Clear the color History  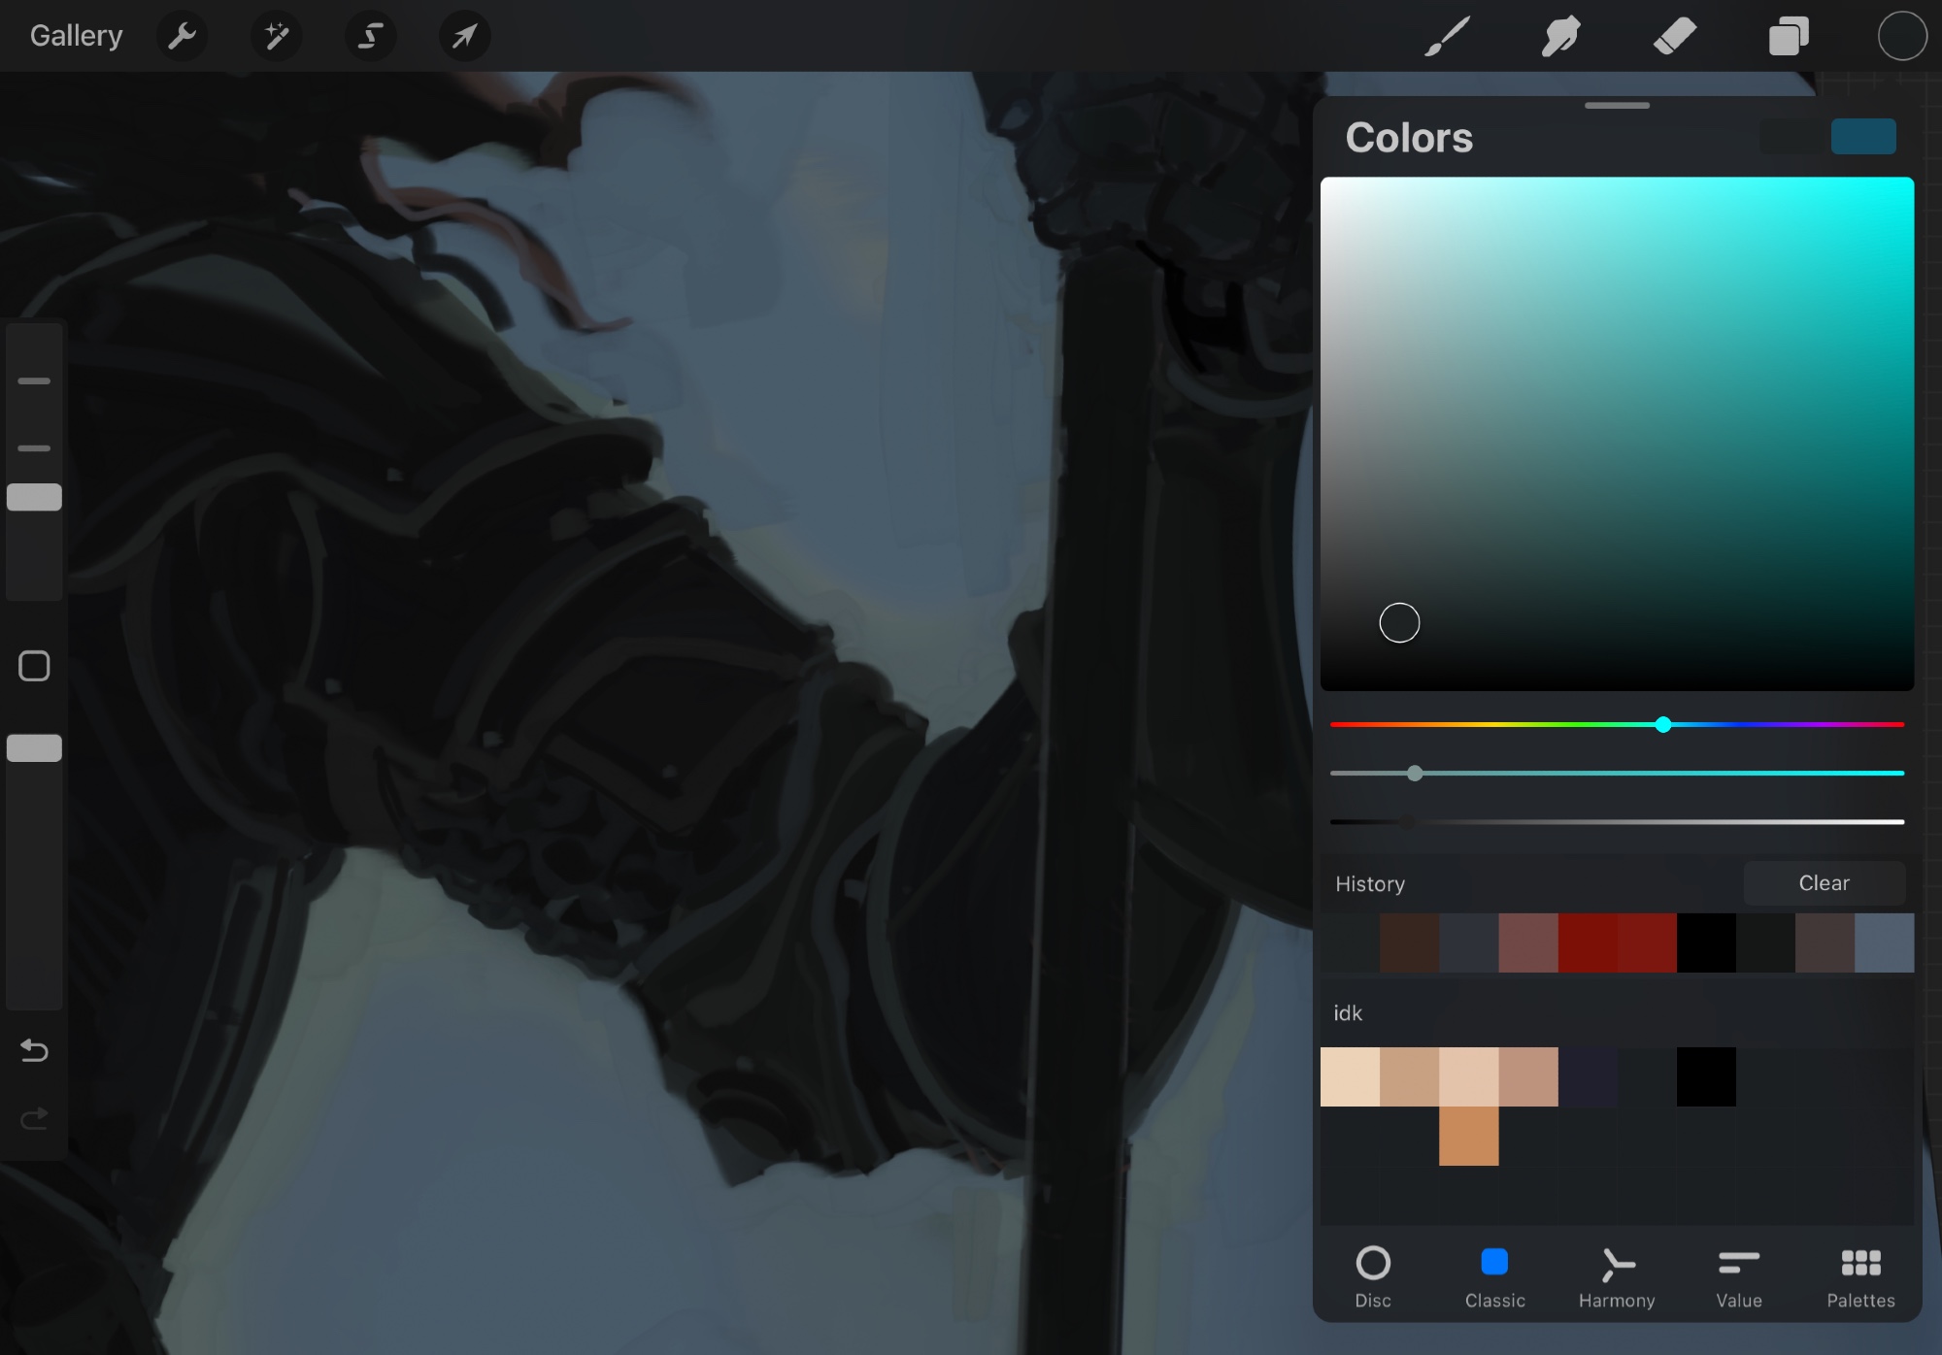click(x=1824, y=883)
